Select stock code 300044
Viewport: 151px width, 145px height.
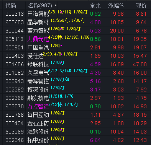coord(15,31)
